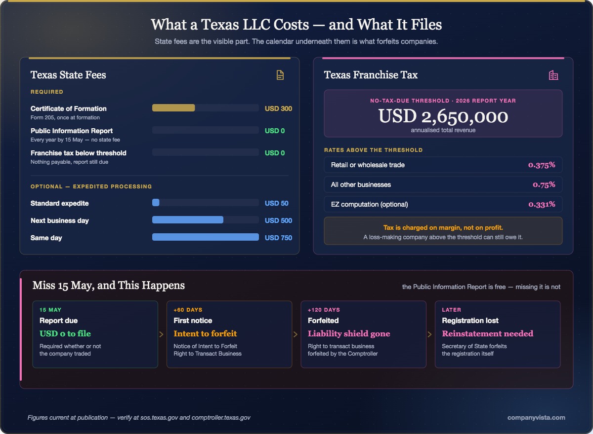Click the Standard expedite fee bar

(206, 203)
